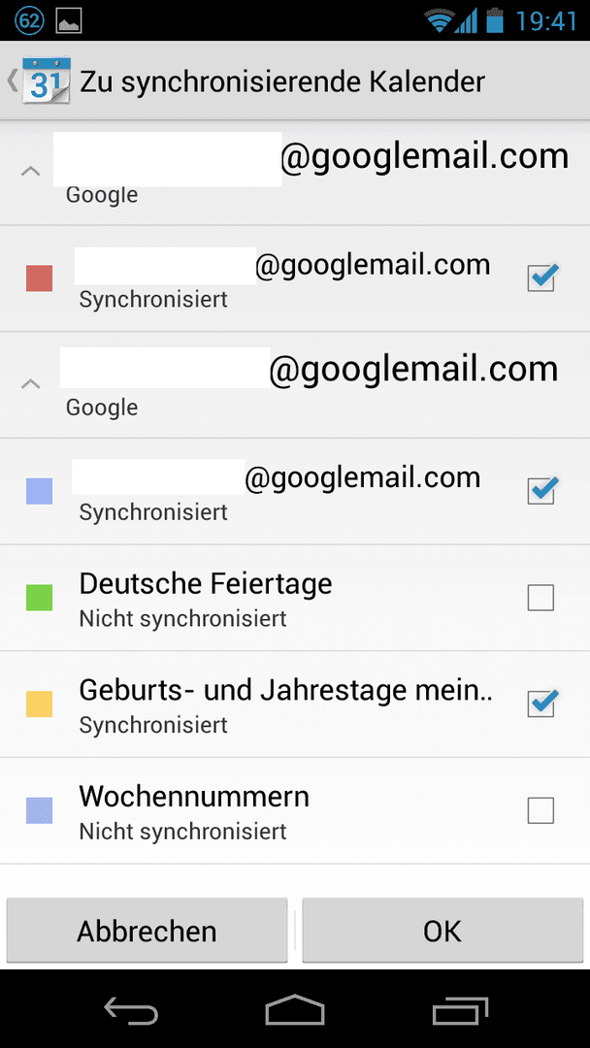This screenshot has width=590, height=1048.
Task: Tap the image notification icon in status bar
Action: 69,20
